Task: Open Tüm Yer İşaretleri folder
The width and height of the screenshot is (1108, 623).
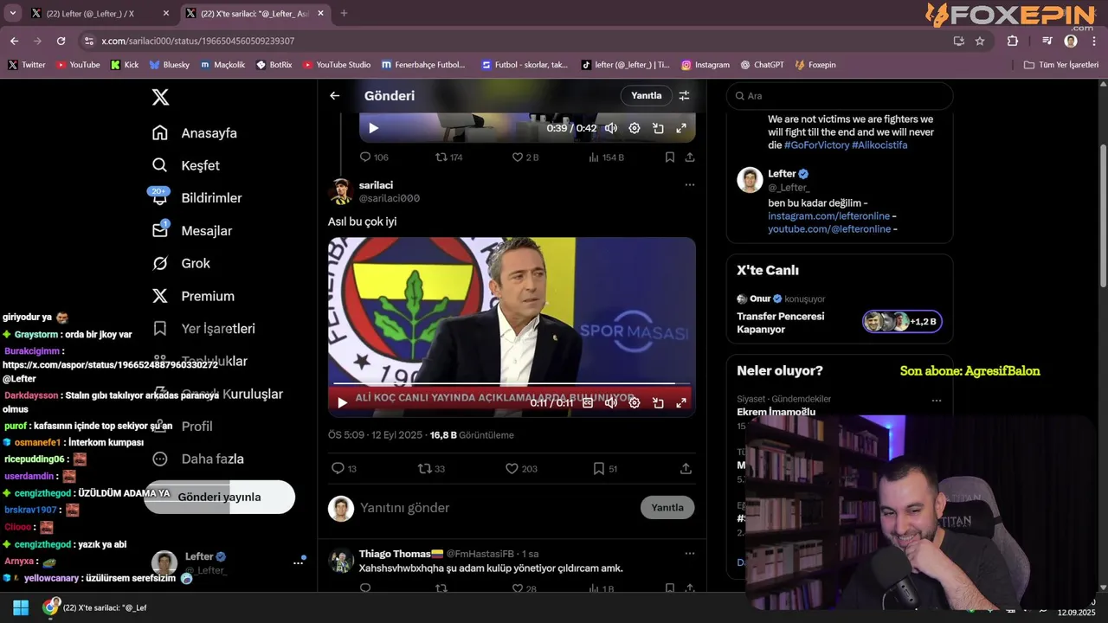Action: pos(1061,65)
